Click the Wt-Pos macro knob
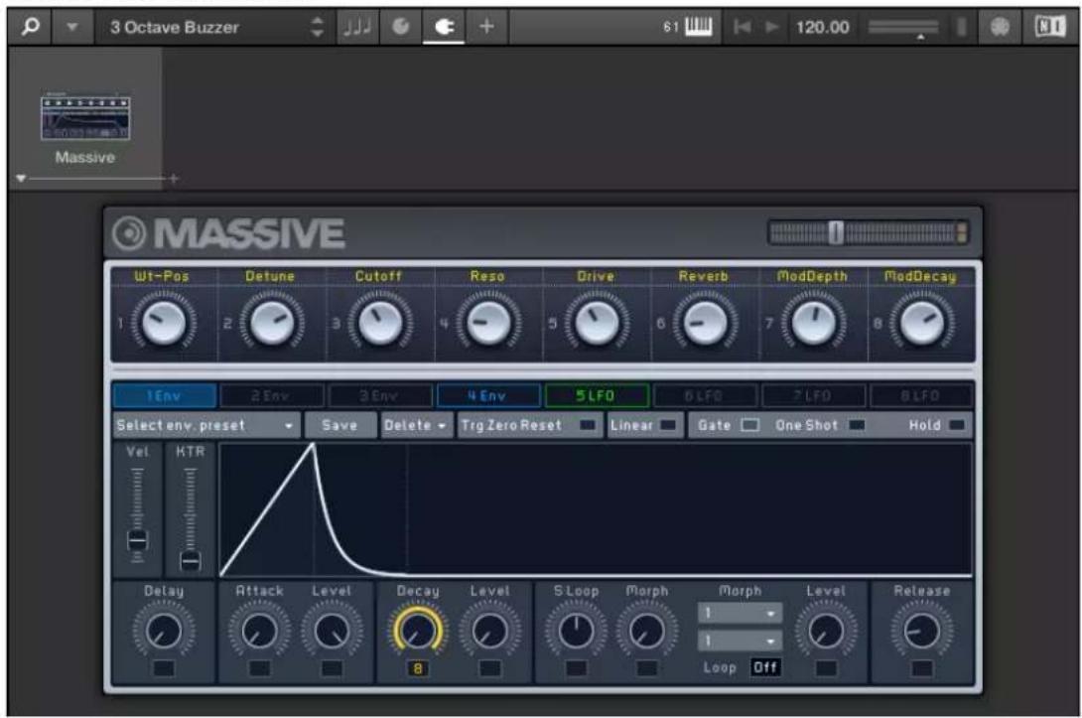The width and height of the screenshot is (1082, 718). (x=163, y=323)
